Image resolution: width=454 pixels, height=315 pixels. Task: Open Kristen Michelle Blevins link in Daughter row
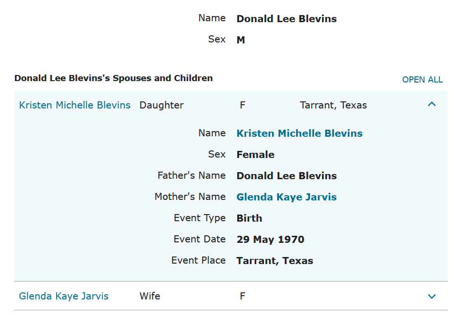pos(74,105)
